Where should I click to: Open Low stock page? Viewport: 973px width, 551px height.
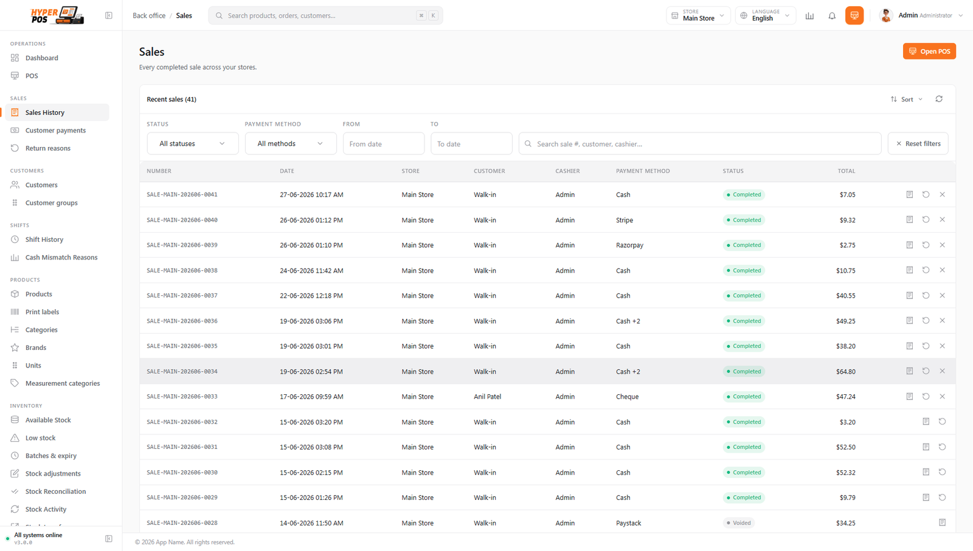[57, 437]
